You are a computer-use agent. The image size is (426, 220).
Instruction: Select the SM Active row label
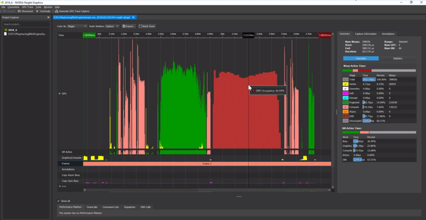67,152
